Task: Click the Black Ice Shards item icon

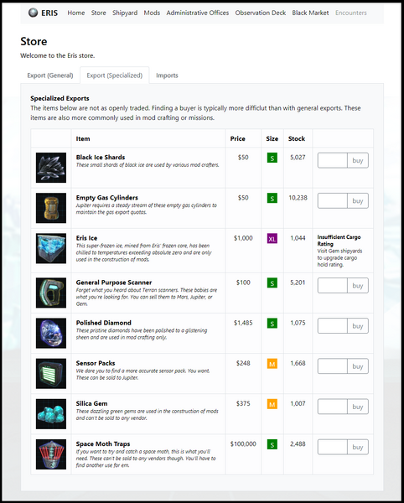Action: pos(51,168)
